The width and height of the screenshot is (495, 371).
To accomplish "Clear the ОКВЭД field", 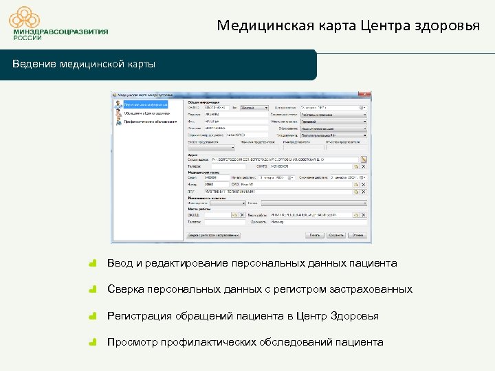I will pyautogui.click(x=242, y=215).
